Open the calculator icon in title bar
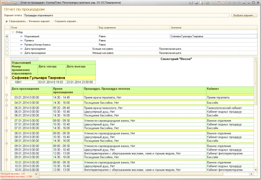 [218, 3]
